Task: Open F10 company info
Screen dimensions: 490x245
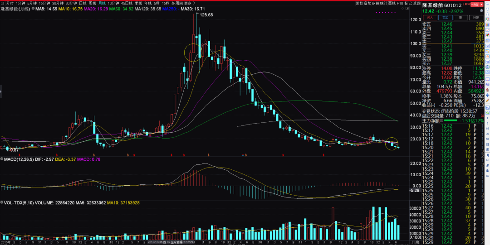Action: point(400,3)
